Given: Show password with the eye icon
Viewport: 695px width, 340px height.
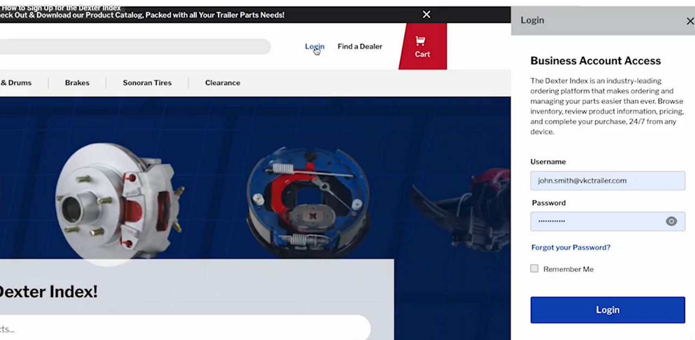Looking at the screenshot, I should 672,221.
